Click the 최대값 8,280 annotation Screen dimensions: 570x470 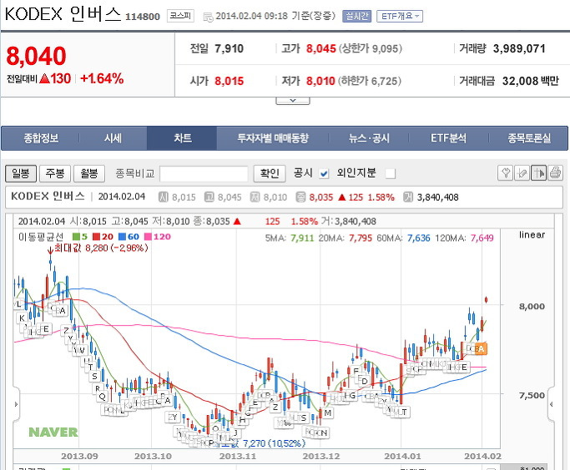(x=101, y=247)
